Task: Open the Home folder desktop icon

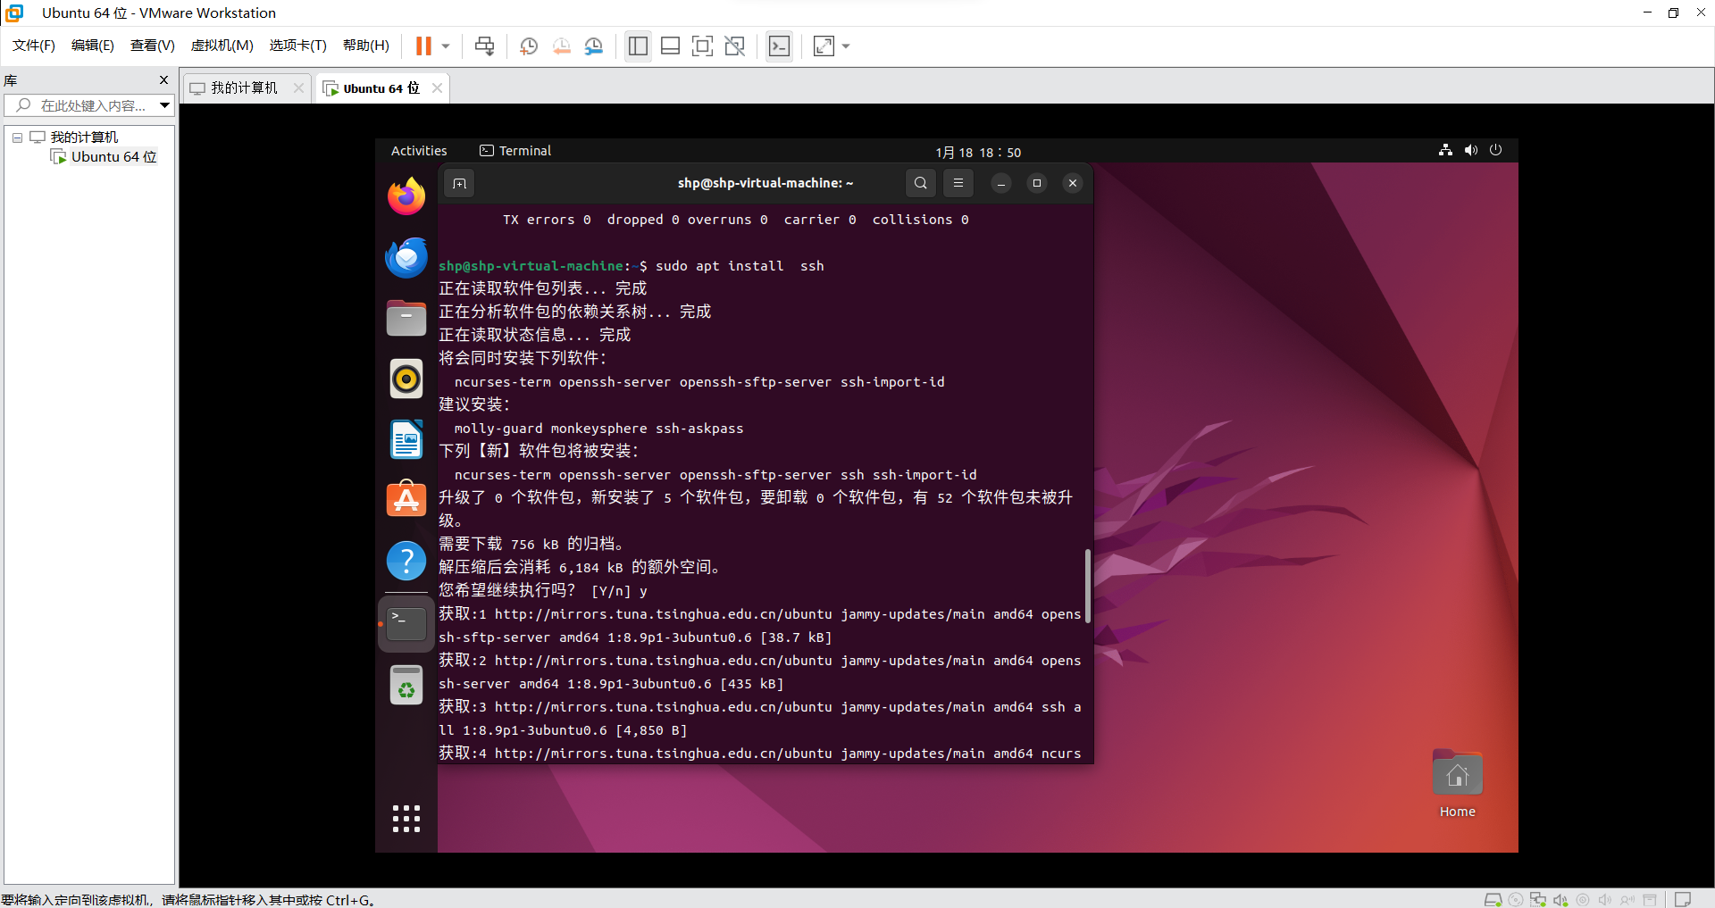Action: [1458, 785]
